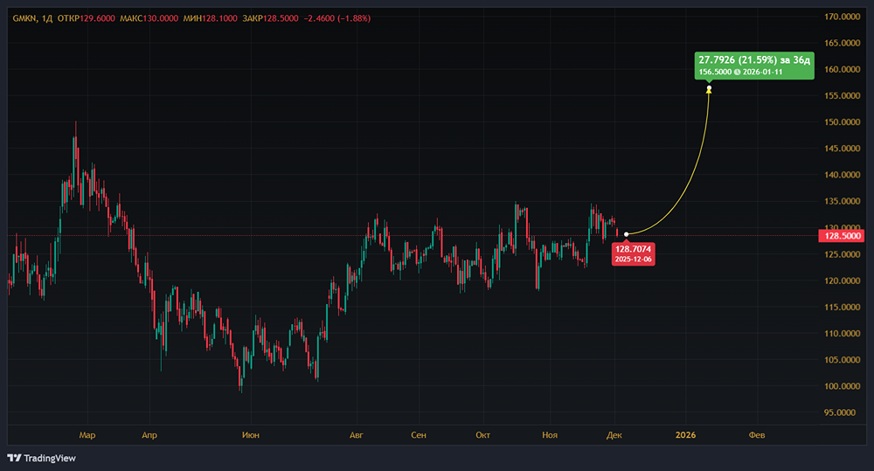Click the 1Д interval label
The width and height of the screenshot is (874, 471).
(x=47, y=17)
